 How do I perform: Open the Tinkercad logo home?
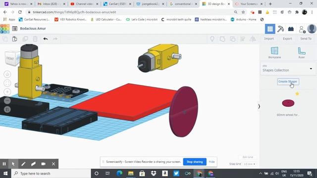point(5,29)
